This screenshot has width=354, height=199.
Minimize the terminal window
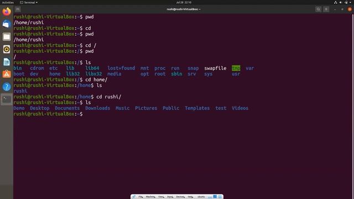click(x=335, y=9)
